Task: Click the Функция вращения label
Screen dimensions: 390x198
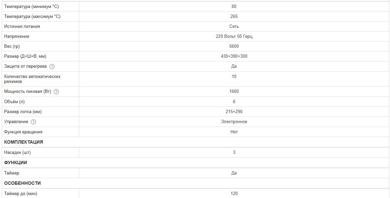Action: [x=23, y=132]
